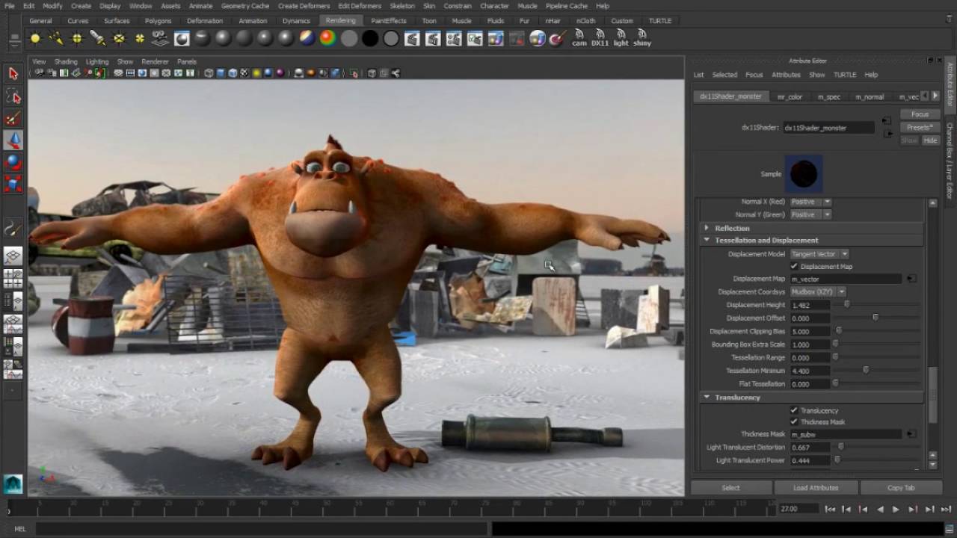Viewport: 957px width, 538px height.
Task: Click the DX11 shelf button
Action: point(600,38)
